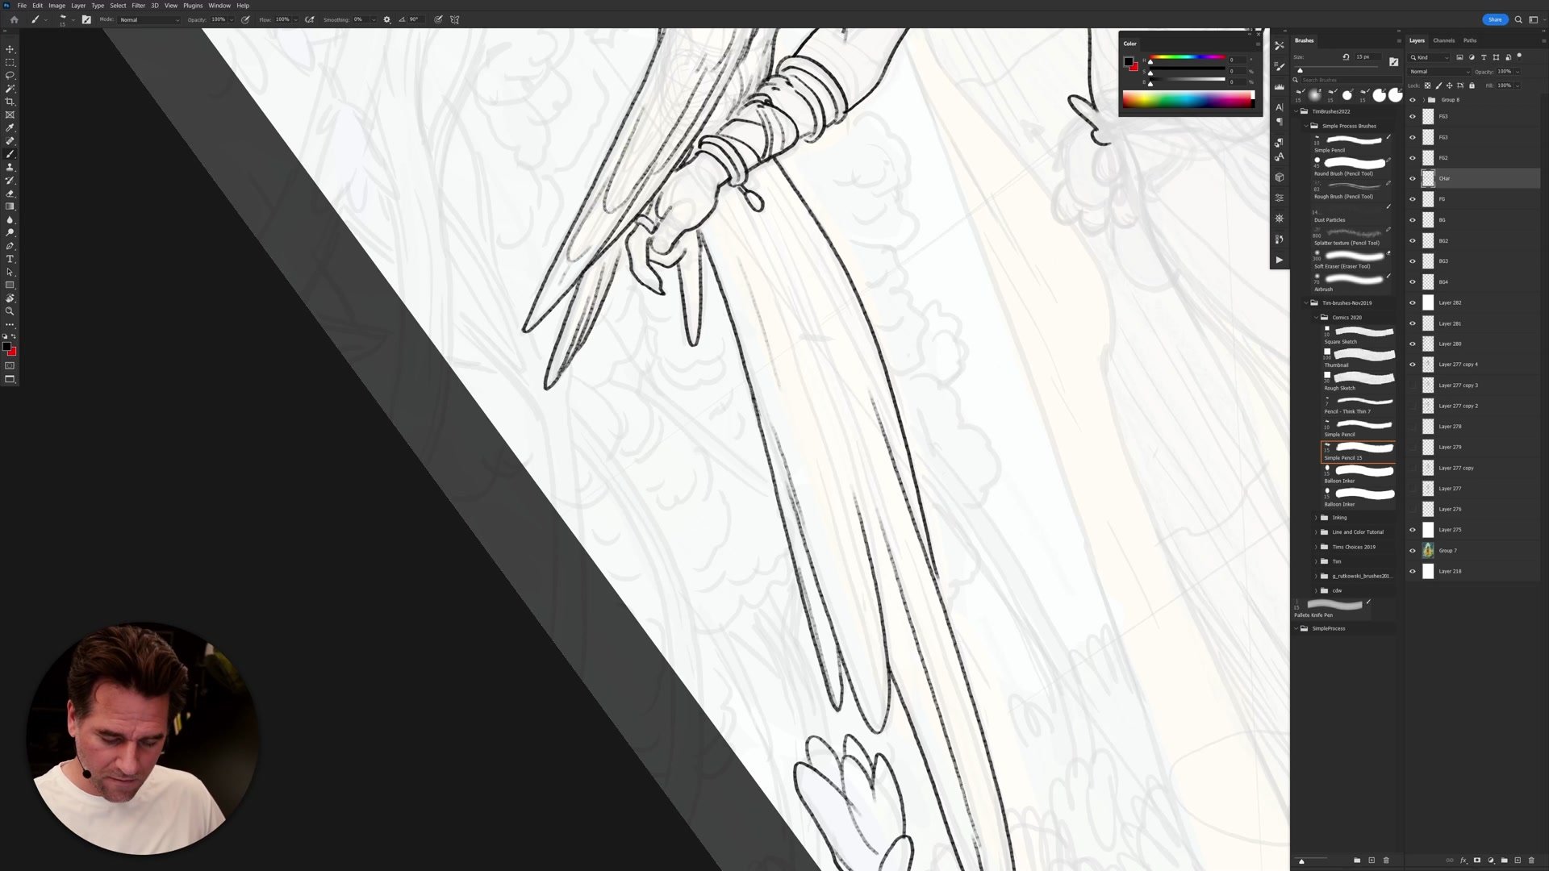Select the Clone Stamp tool
Image resolution: width=1549 pixels, height=871 pixels.
tap(10, 167)
